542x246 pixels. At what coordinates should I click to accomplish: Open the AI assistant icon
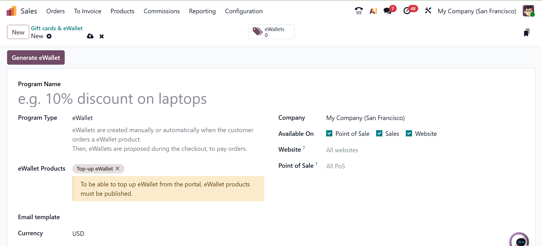pos(373,11)
